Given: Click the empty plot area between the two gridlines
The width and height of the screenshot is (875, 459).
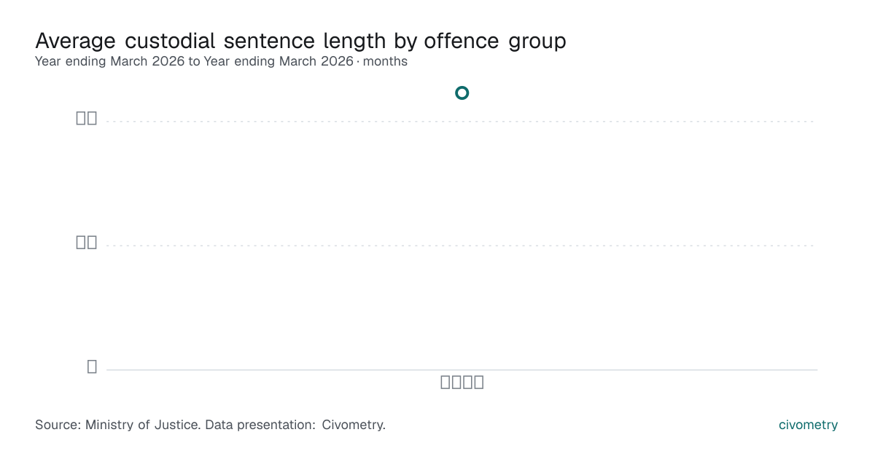Looking at the screenshot, I should tap(462, 184).
